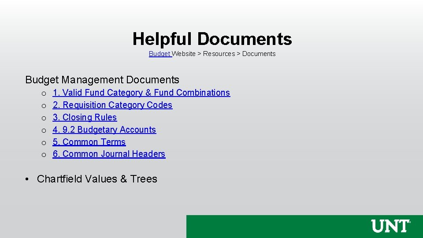
Task: Go to 5. Common Terms link
Action: point(89,142)
